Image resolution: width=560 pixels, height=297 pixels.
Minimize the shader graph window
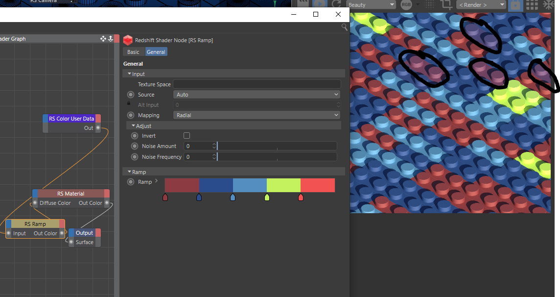coord(294,14)
